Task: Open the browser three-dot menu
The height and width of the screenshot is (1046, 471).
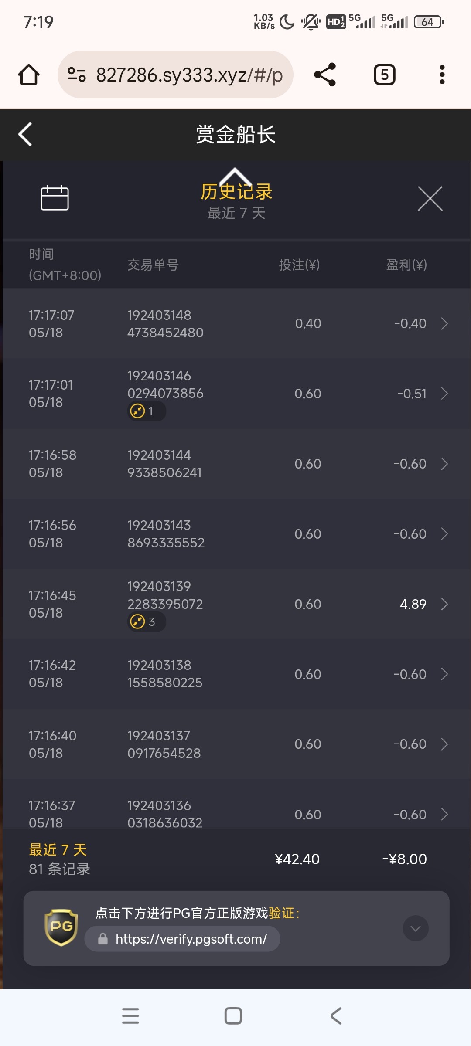Action: click(442, 75)
